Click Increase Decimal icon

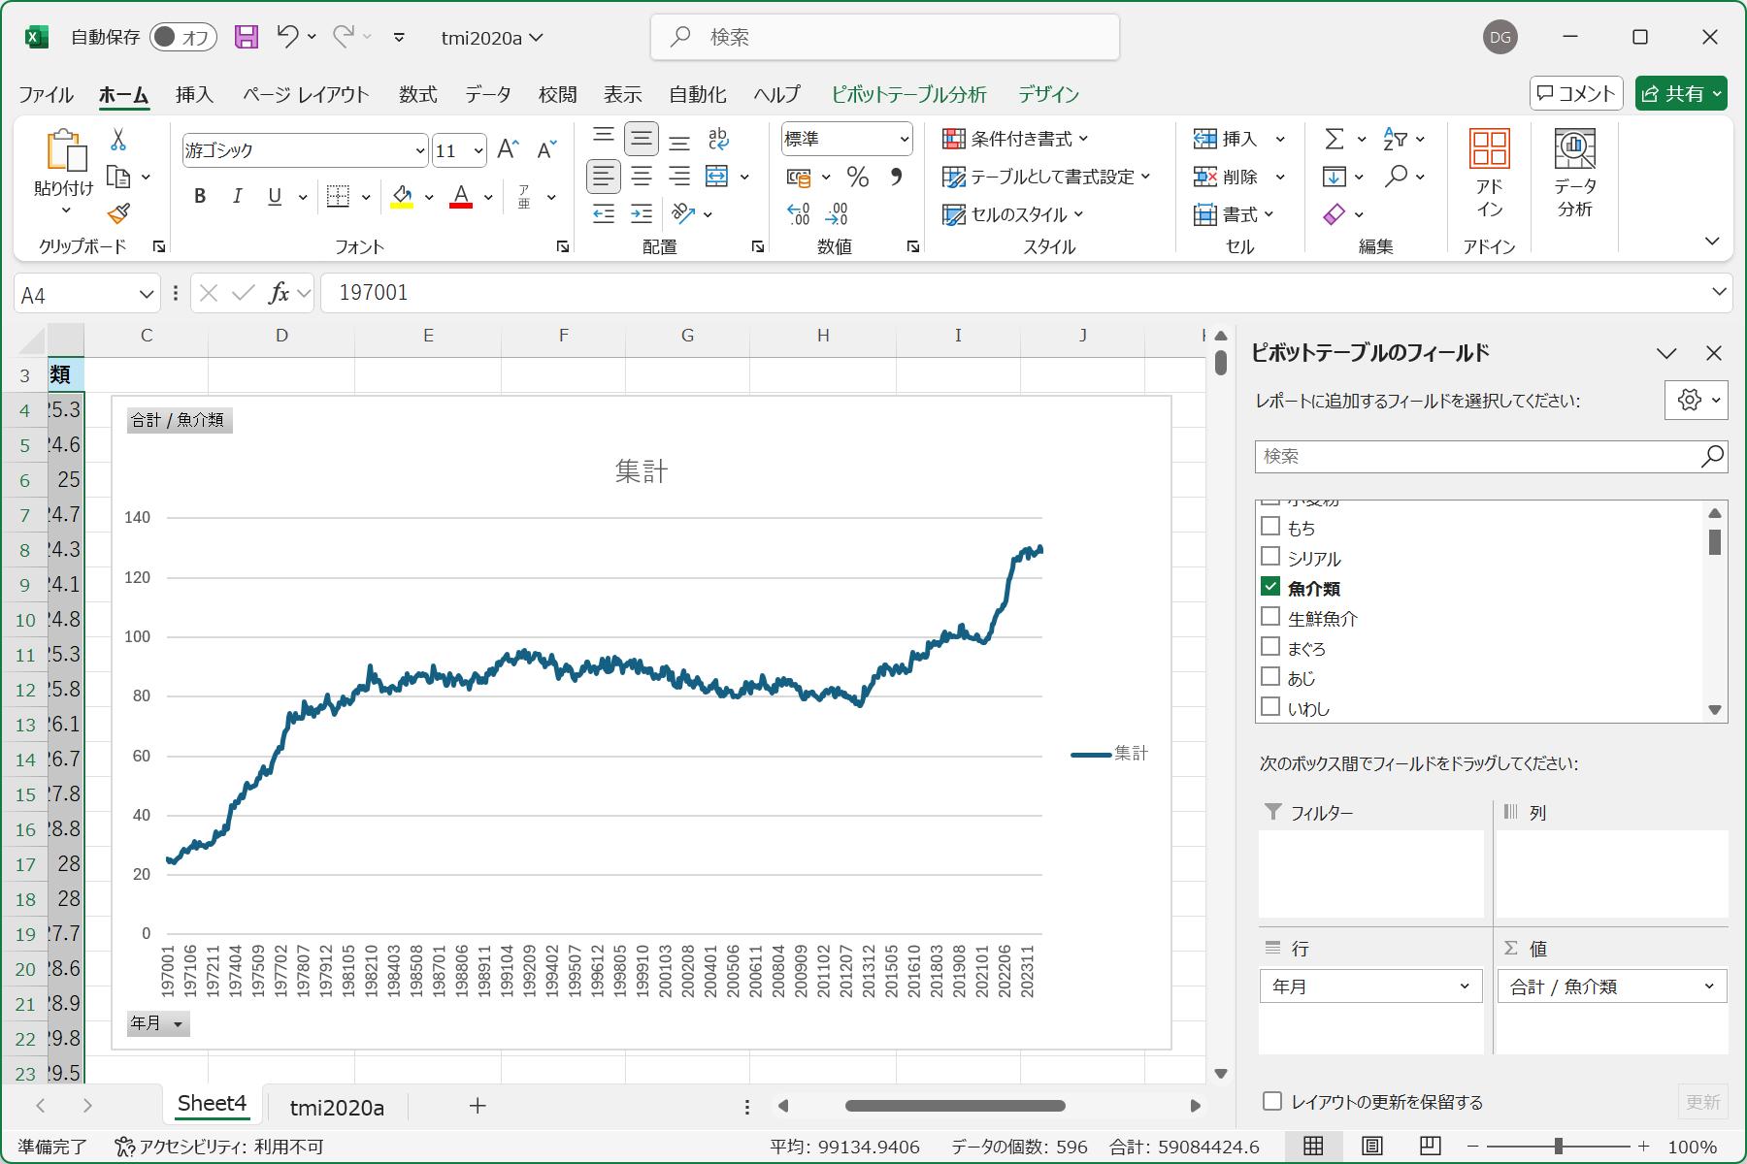[x=799, y=214]
